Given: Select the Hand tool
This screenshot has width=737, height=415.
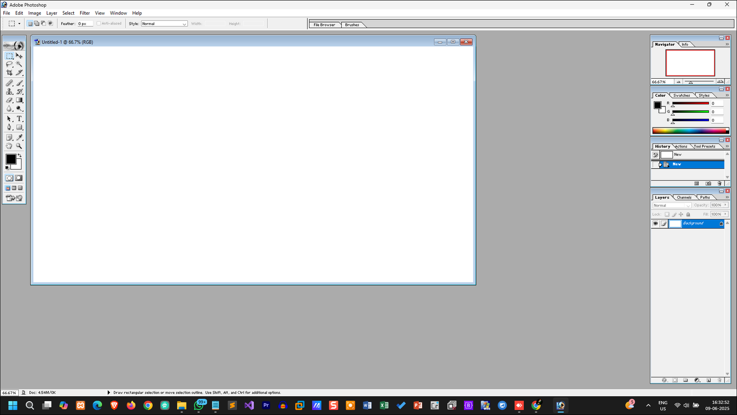Looking at the screenshot, I should 9,146.
